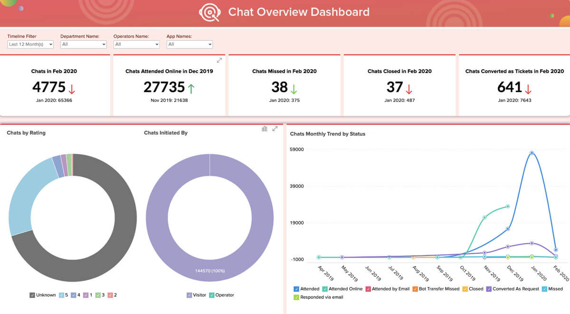Click the Closed legend color square
This screenshot has width=570, height=314.
click(464, 288)
